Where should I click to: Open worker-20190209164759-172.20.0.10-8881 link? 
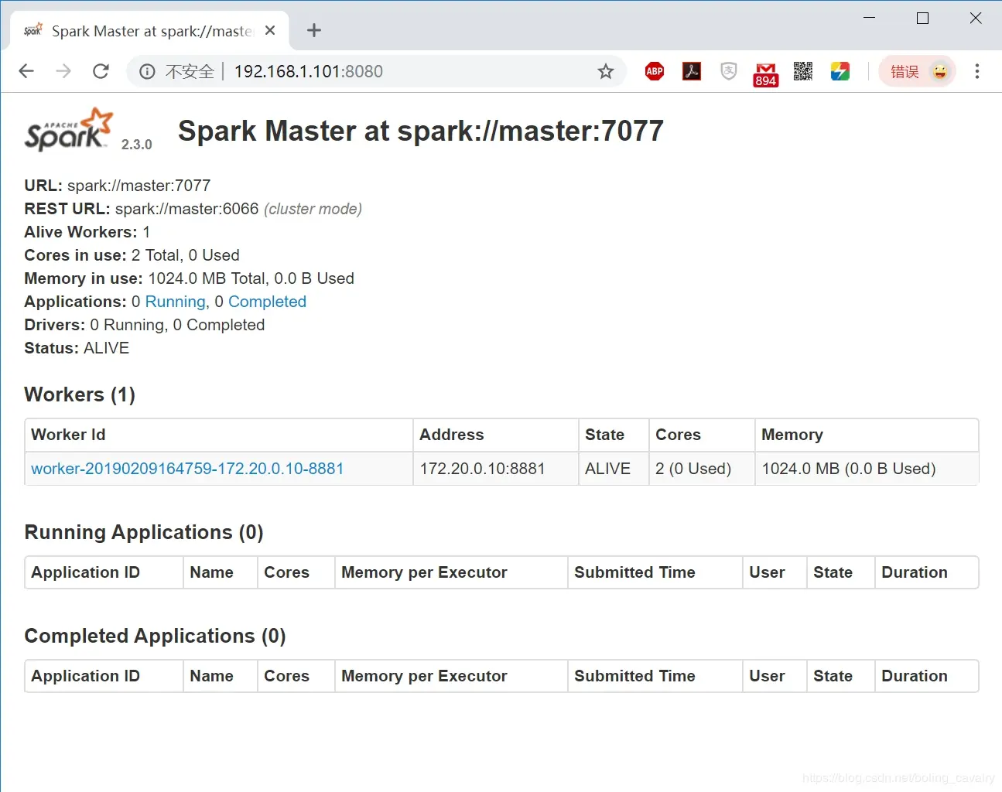click(x=187, y=469)
